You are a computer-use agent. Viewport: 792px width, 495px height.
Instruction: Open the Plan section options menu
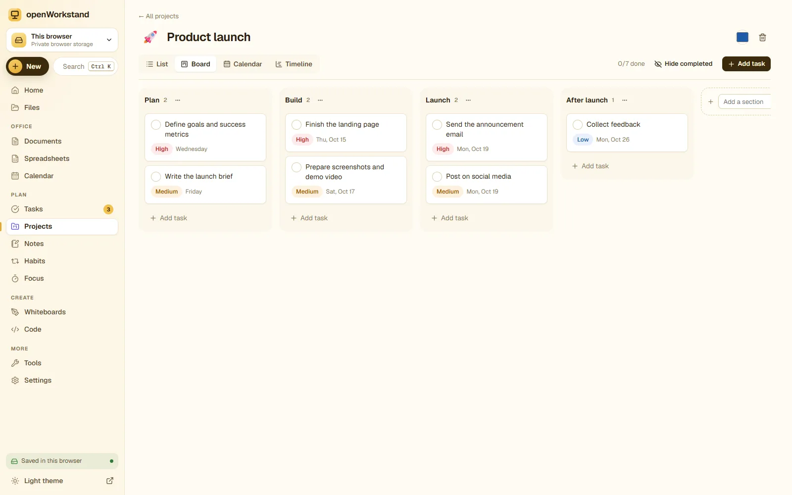point(178,100)
